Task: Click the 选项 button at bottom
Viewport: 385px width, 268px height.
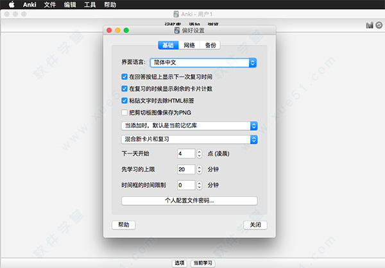Action: coord(179,263)
